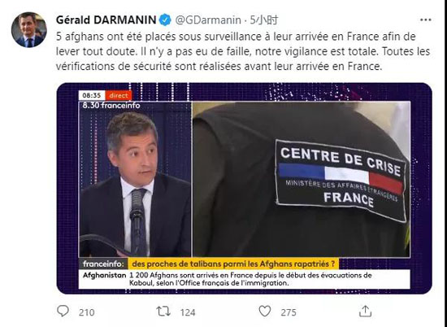Click the blue verified badge
The width and height of the screenshot is (447, 327).
(165, 20)
